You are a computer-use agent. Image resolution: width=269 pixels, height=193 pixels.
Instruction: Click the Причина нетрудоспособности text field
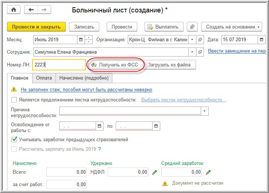130,111
